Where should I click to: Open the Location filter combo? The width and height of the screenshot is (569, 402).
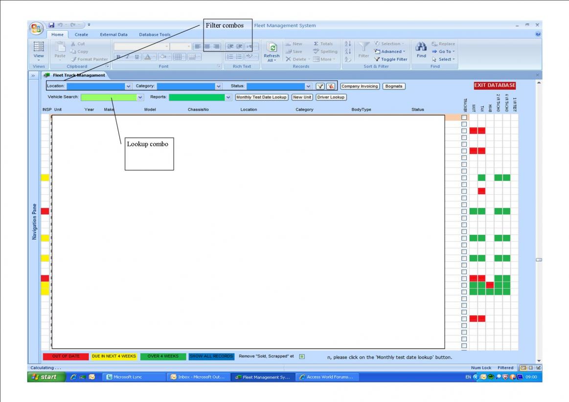tap(128, 87)
